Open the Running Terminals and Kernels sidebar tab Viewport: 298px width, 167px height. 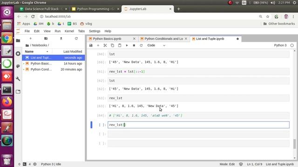tap(18, 54)
